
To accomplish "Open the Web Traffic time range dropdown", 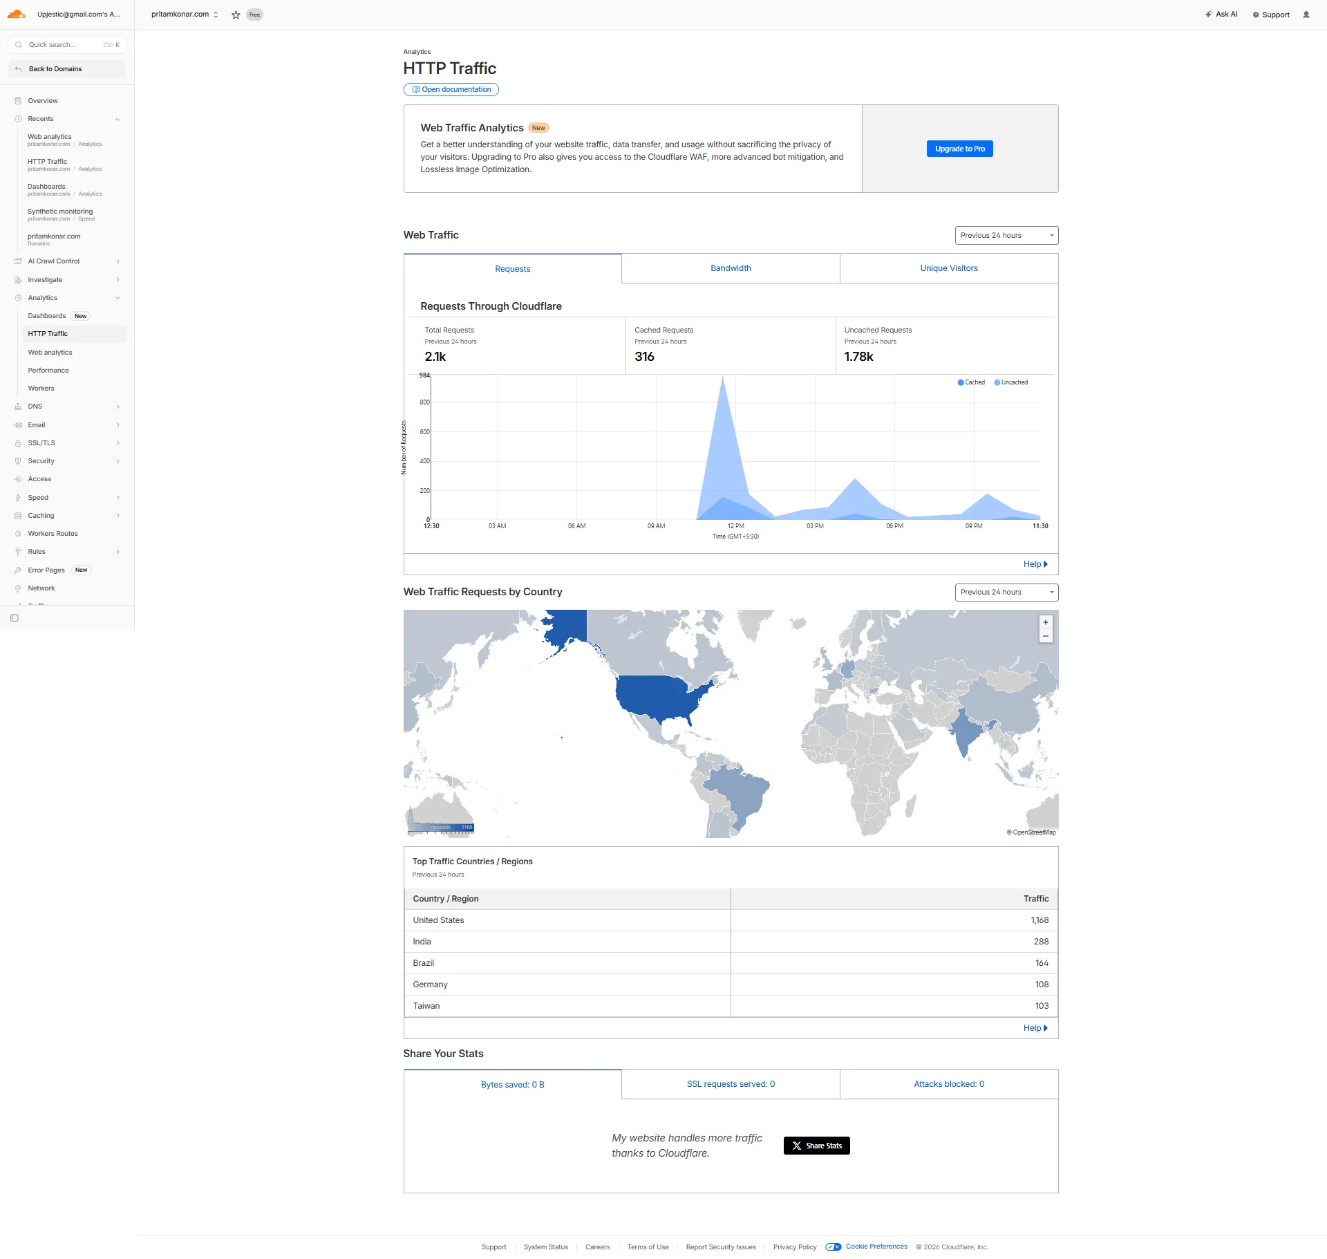I will [1006, 235].
